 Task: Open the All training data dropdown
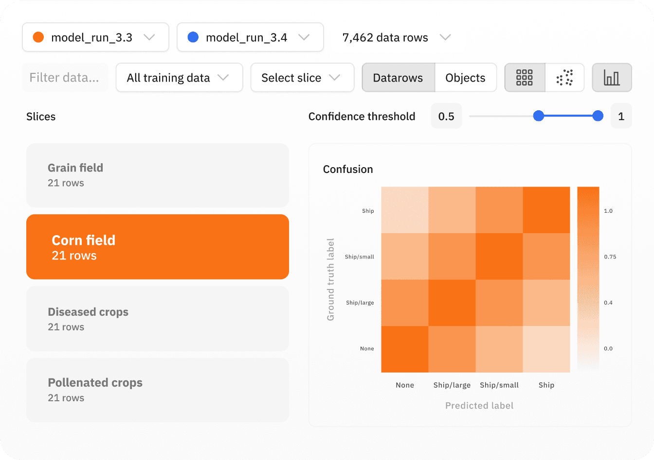coord(179,78)
